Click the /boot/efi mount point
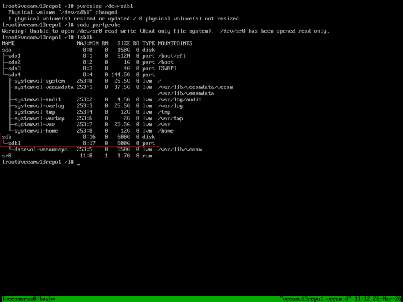This screenshot has width=403, height=302. (172, 56)
